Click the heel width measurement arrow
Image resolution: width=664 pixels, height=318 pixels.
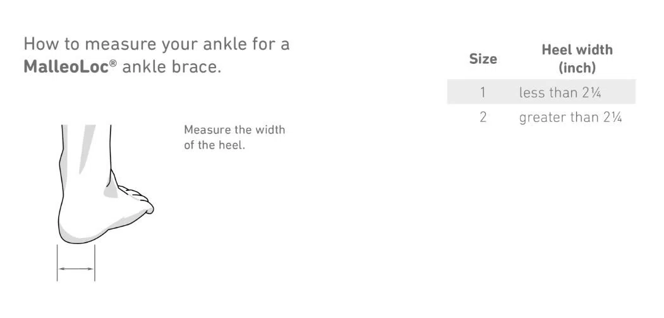[76, 269]
